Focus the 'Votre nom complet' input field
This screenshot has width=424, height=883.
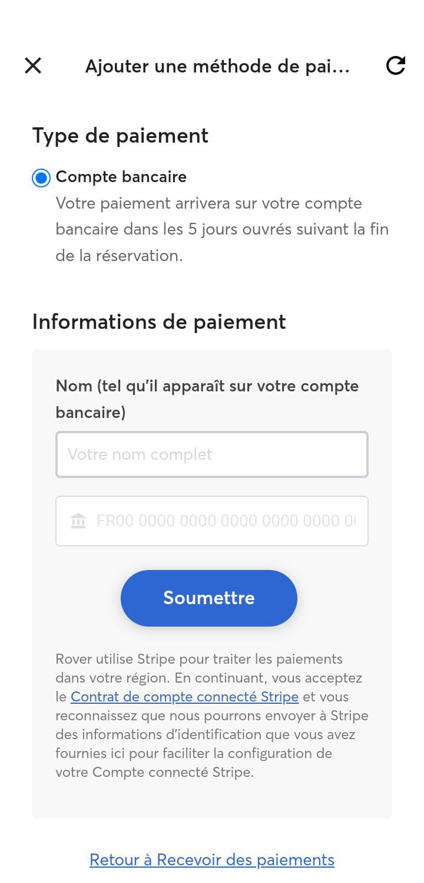point(212,454)
